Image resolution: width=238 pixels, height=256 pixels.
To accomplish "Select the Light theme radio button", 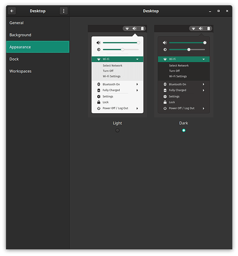I will pos(117,131).
